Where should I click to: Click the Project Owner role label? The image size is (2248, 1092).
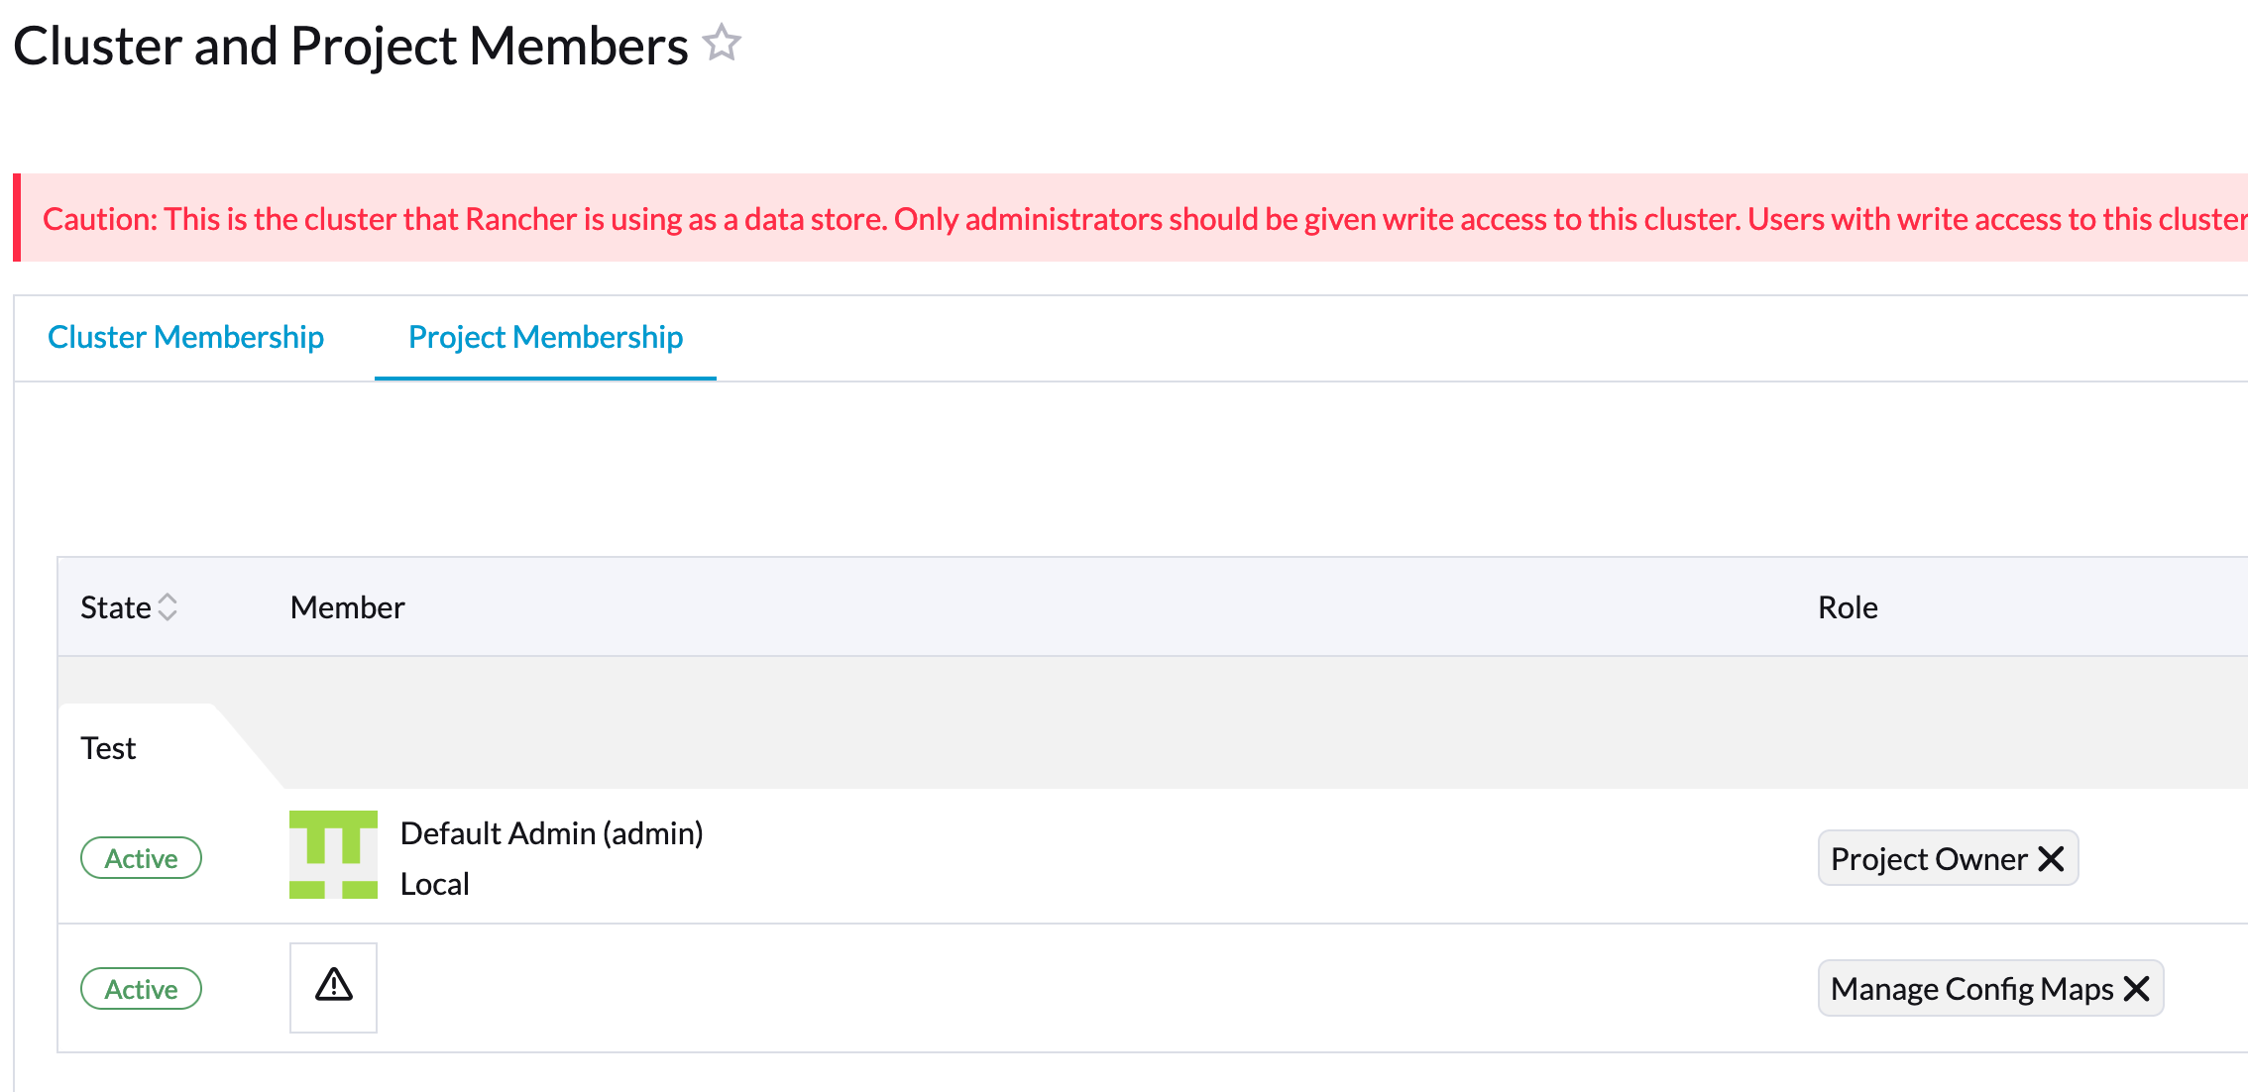pos(1928,857)
